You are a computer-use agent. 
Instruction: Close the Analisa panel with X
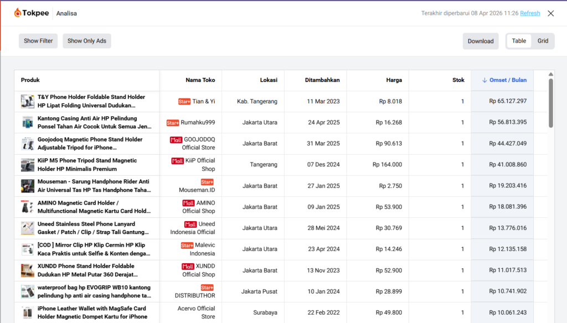550,13
